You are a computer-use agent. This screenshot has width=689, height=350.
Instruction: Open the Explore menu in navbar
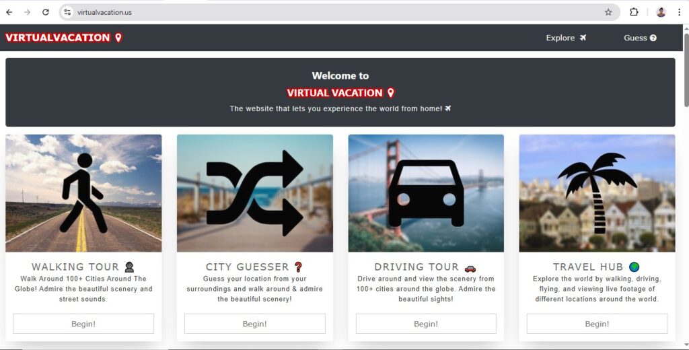coord(566,38)
